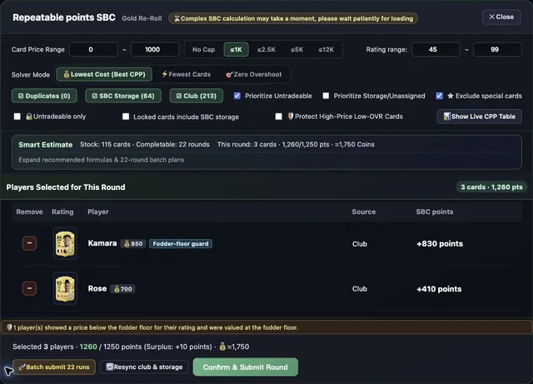Viewport: 533px width, 384px height.
Task: Click Rose's player card thumbnail
Action: click(x=65, y=288)
